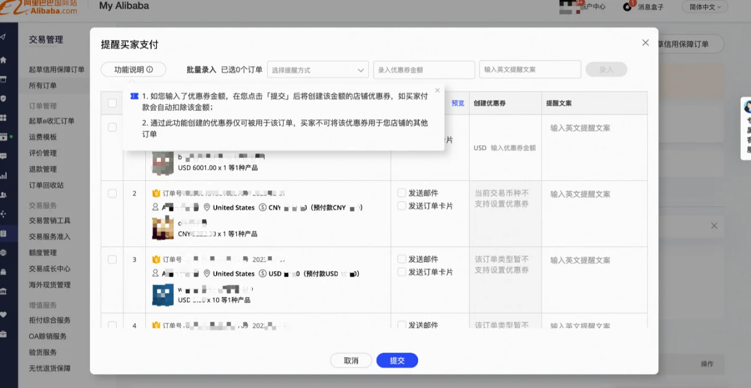Open 订单回收站 in the side menu
Screen dimensions: 751x388
(46, 185)
